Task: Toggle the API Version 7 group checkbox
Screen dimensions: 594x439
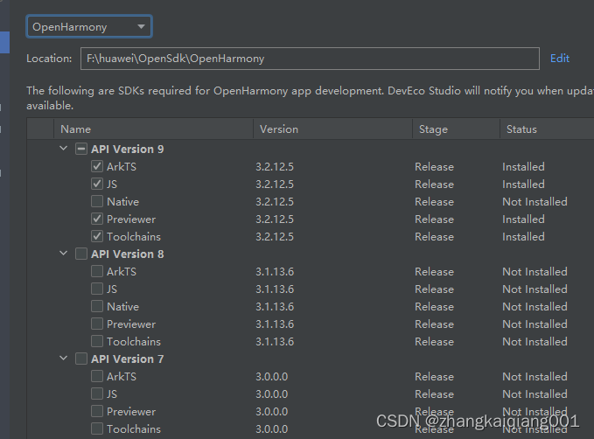Action: click(x=81, y=359)
